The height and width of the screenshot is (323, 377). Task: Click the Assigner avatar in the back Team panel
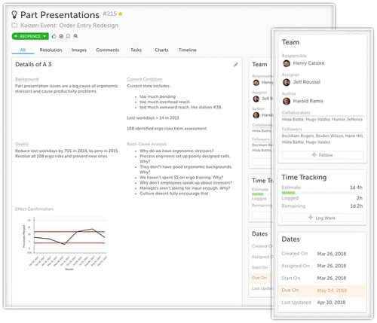click(x=256, y=99)
